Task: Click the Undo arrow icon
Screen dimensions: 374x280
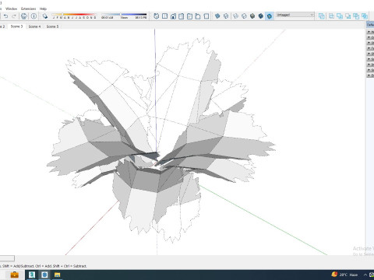Action: pyautogui.click(x=5, y=16)
